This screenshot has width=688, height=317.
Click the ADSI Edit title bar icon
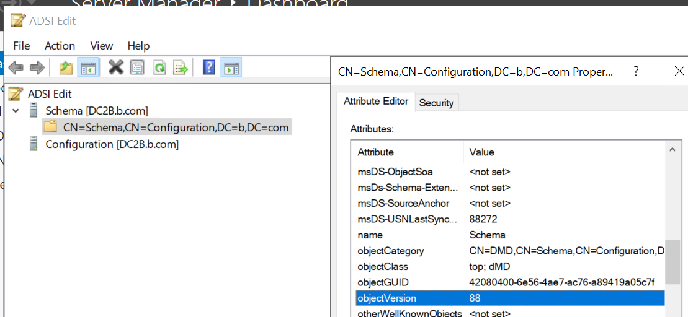coord(18,20)
